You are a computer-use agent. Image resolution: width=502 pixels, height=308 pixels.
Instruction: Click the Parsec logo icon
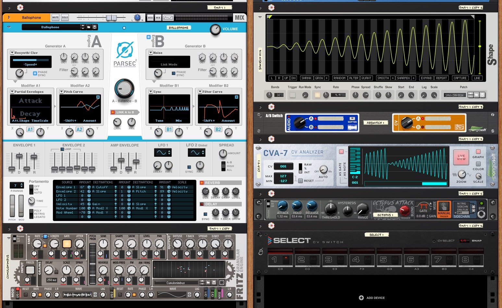(125, 50)
